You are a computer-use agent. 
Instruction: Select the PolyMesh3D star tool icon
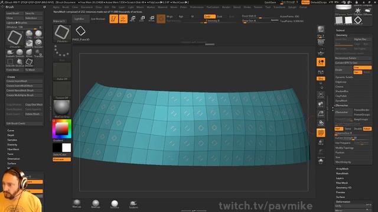[358, 11]
